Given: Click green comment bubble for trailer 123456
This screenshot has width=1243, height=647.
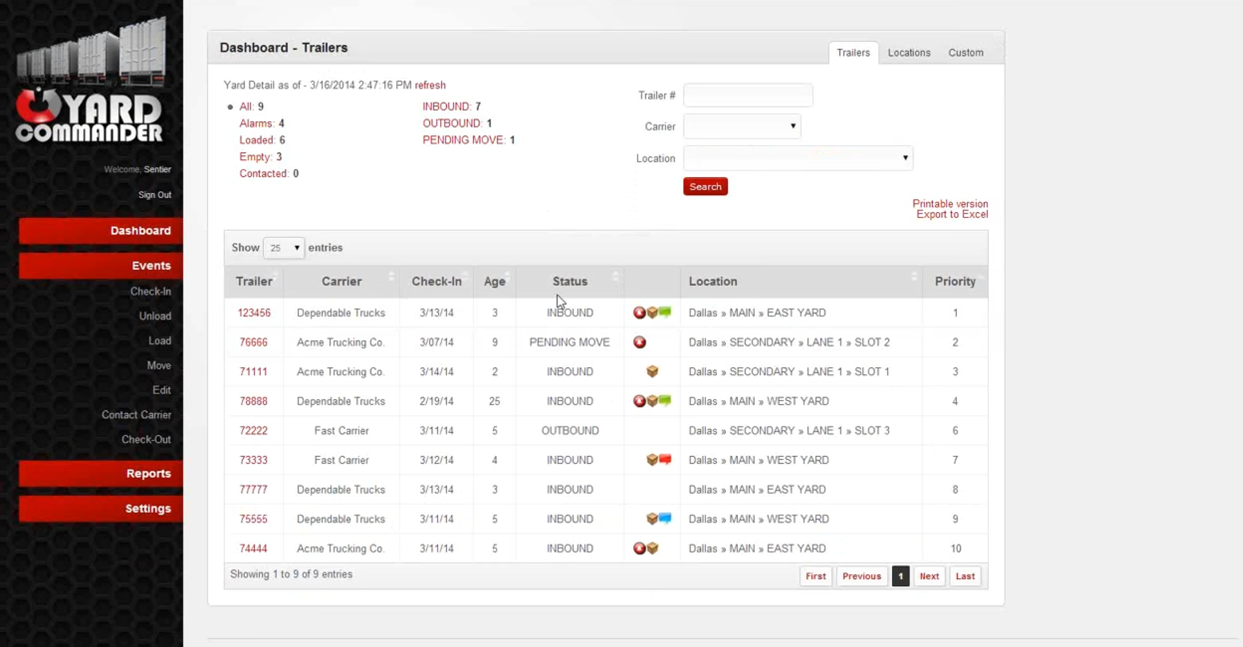Looking at the screenshot, I should 665,312.
